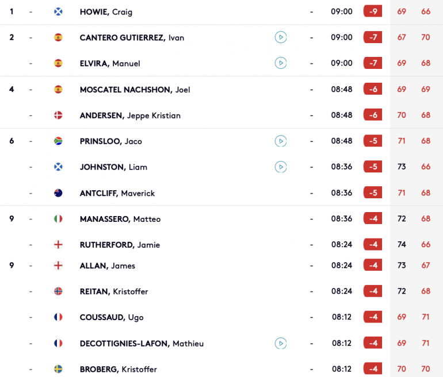443x377 pixels.
Task: Play Decottignies-Lafon, Mathieu video clip
Action: (x=281, y=344)
